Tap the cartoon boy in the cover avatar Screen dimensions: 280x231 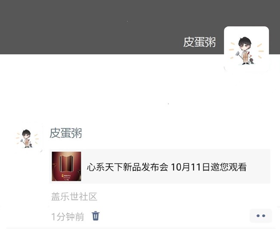click(x=245, y=51)
